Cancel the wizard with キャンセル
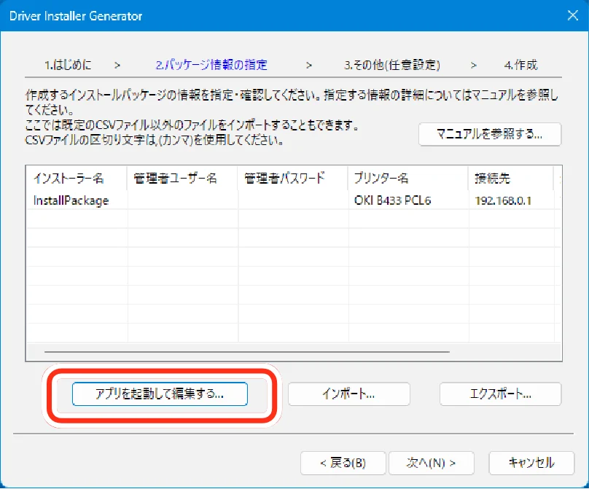The height and width of the screenshot is (489, 589). pos(531,463)
